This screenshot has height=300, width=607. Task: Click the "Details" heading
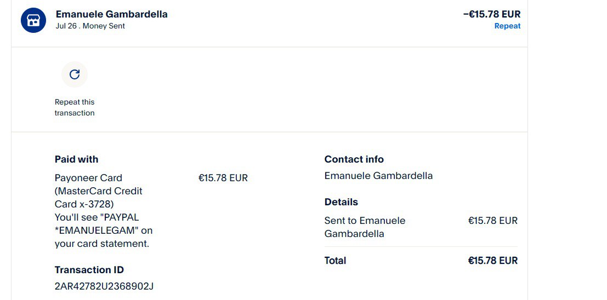pyautogui.click(x=341, y=202)
